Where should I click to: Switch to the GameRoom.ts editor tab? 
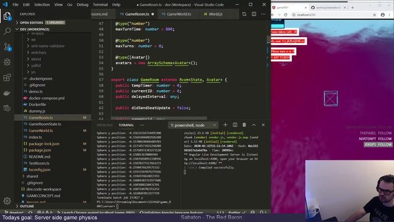(x=137, y=14)
